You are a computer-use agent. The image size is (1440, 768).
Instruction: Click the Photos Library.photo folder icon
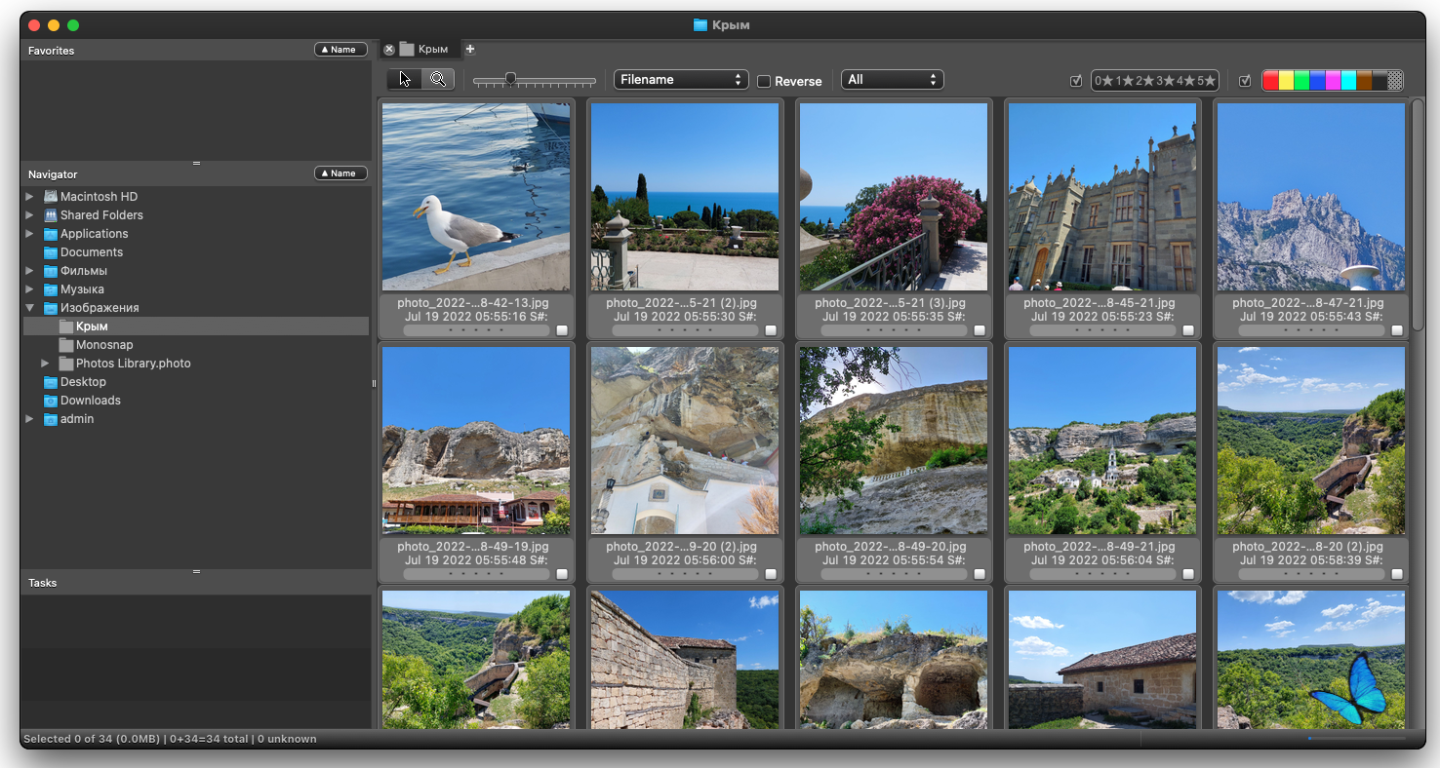[66, 364]
